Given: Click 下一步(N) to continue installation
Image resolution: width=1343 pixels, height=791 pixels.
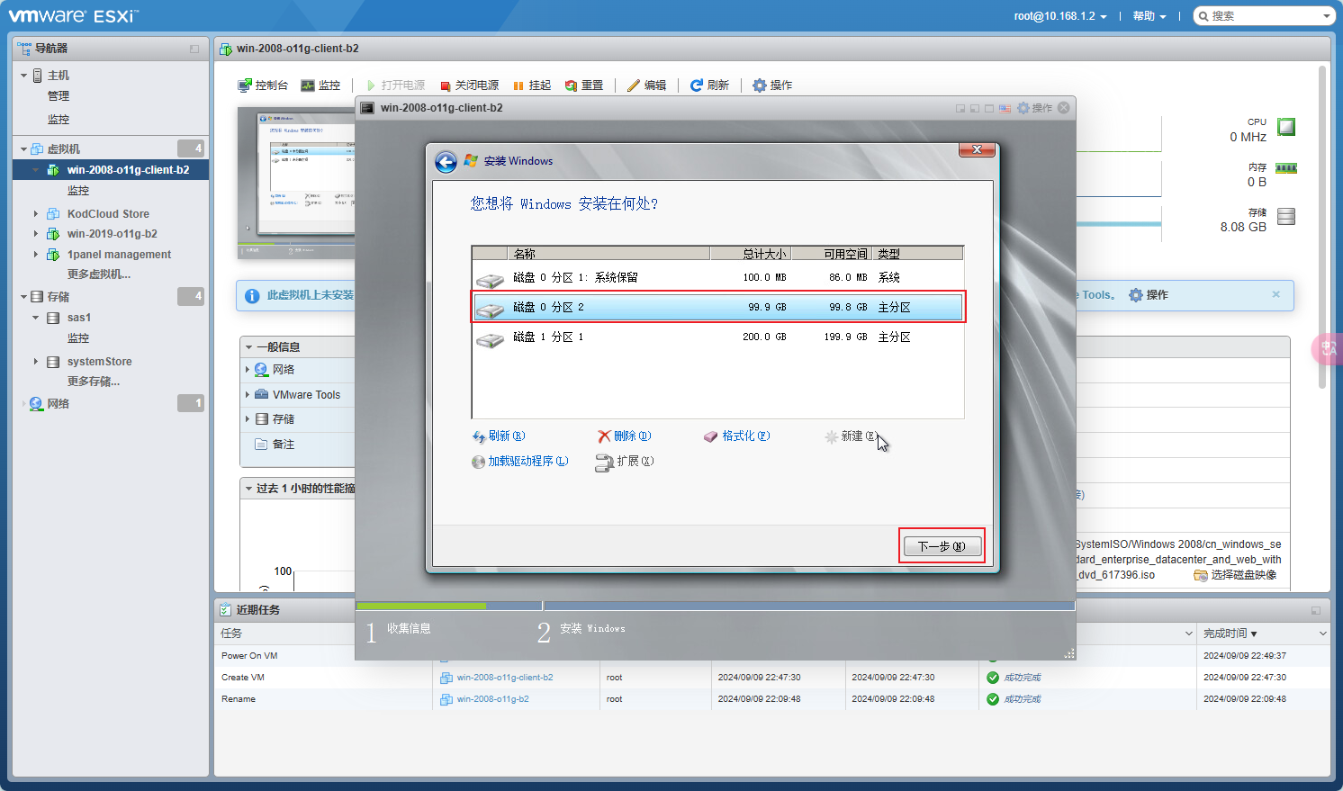Looking at the screenshot, I should (x=942, y=546).
